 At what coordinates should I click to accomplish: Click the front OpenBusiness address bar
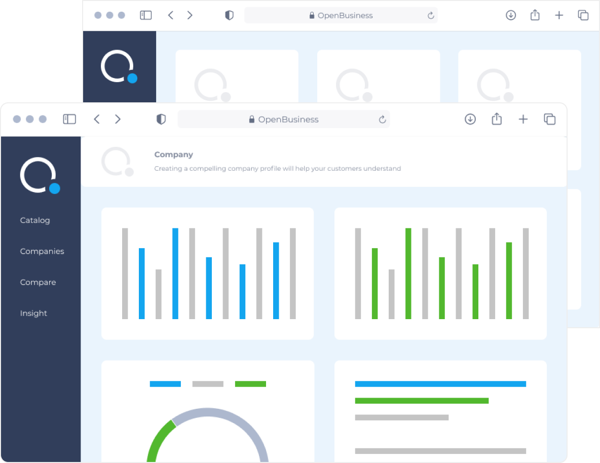coord(284,120)
